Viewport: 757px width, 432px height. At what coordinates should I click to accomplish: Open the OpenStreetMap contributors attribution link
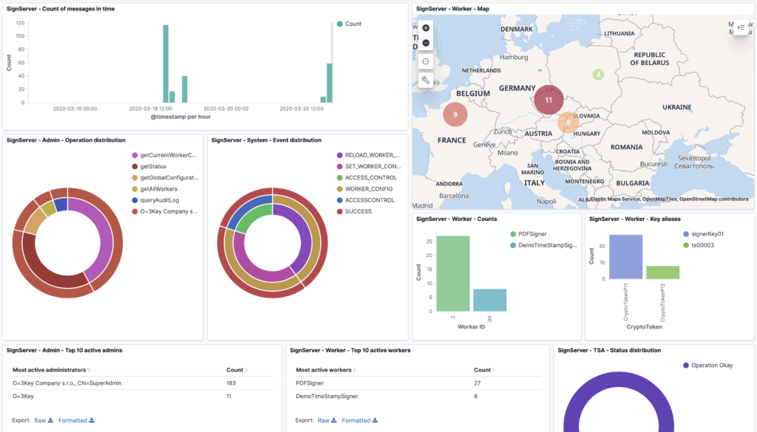pos(713,199)
